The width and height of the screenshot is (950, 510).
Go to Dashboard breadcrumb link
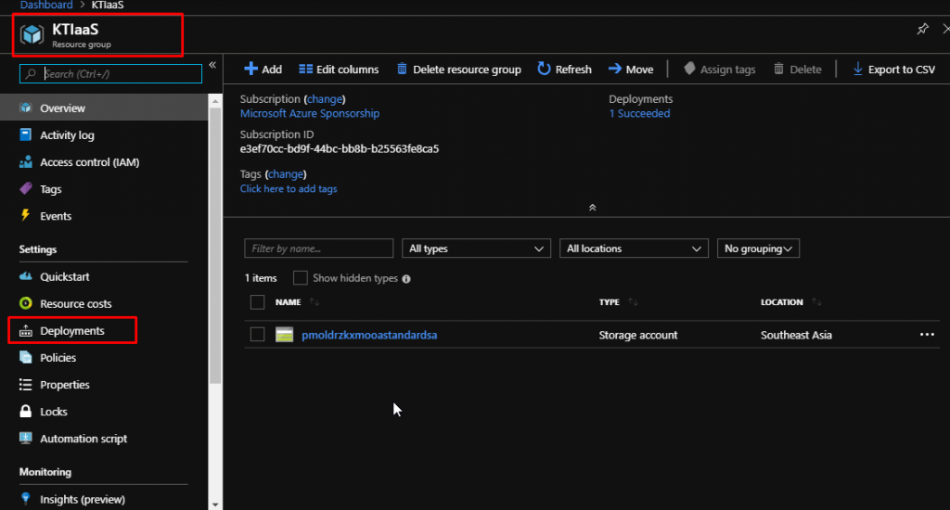click(x=46, y=5)
